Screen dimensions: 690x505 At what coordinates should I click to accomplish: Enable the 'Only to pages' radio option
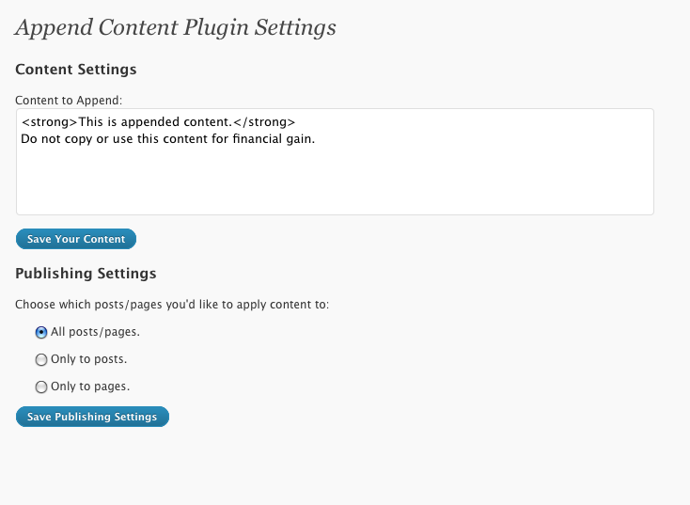pos(41,387)
